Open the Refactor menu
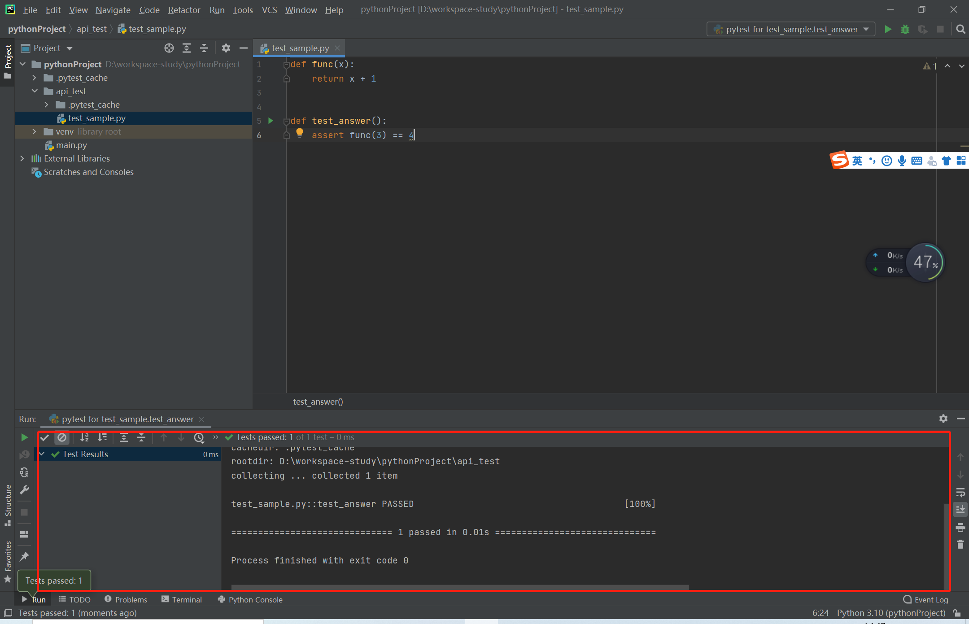969x624 pixels. (184, 9)
